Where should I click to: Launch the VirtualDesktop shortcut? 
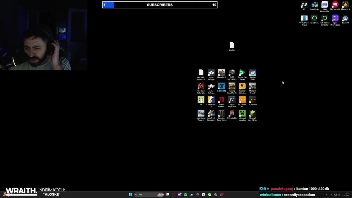click(314, 6)
